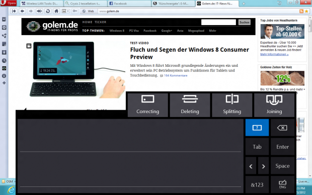Open the Windows 8 tablet video thumbnail

tap(75, 69)
